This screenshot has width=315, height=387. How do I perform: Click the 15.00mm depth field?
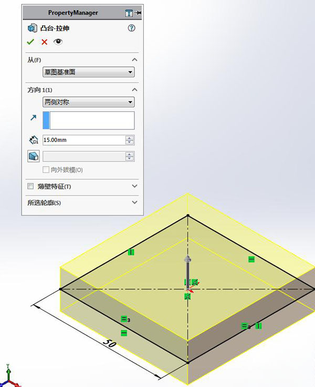[84, 140]
